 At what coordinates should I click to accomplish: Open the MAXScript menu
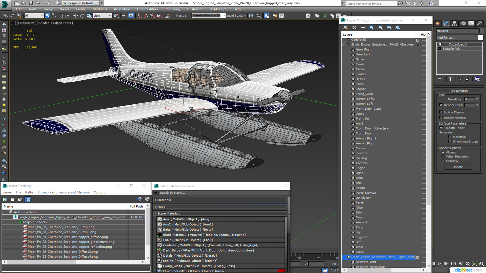[x=218, y=9]
